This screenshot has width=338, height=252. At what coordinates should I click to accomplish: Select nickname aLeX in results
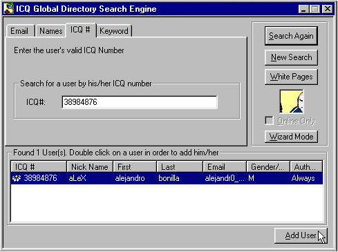click(77, 178)
